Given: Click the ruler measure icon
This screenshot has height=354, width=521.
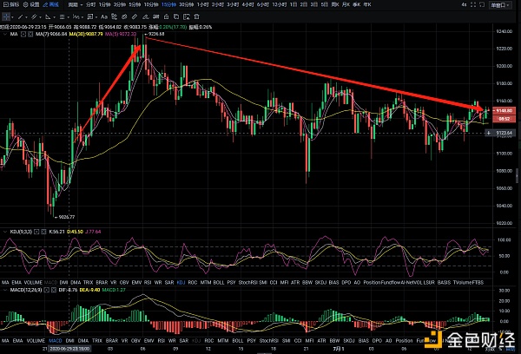Looking at the screenshot, I should coord(155,16).
